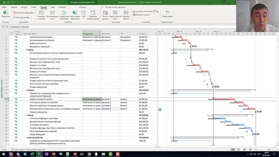
Task: Collapse the Благоустройство summary task
Action: pyautogui.click(x=26, y=138)
